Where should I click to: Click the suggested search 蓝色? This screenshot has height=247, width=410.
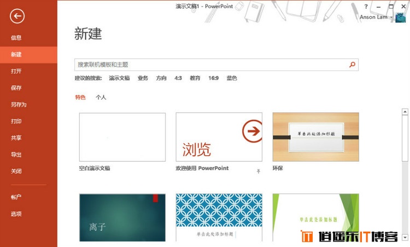pos(232,78)
